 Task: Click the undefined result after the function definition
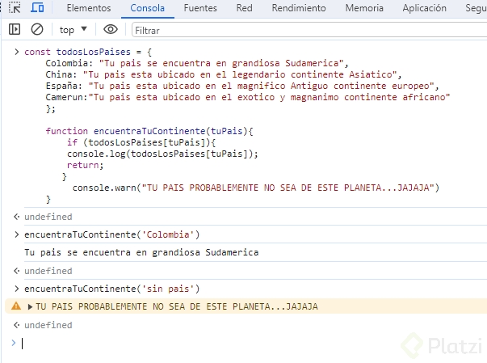48,217
